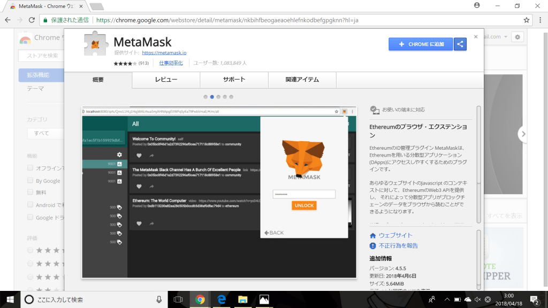Open File Explorer from the taskbar
This screenshot has height=308, width=548.
pyautogui.click(x=243, y=299)
